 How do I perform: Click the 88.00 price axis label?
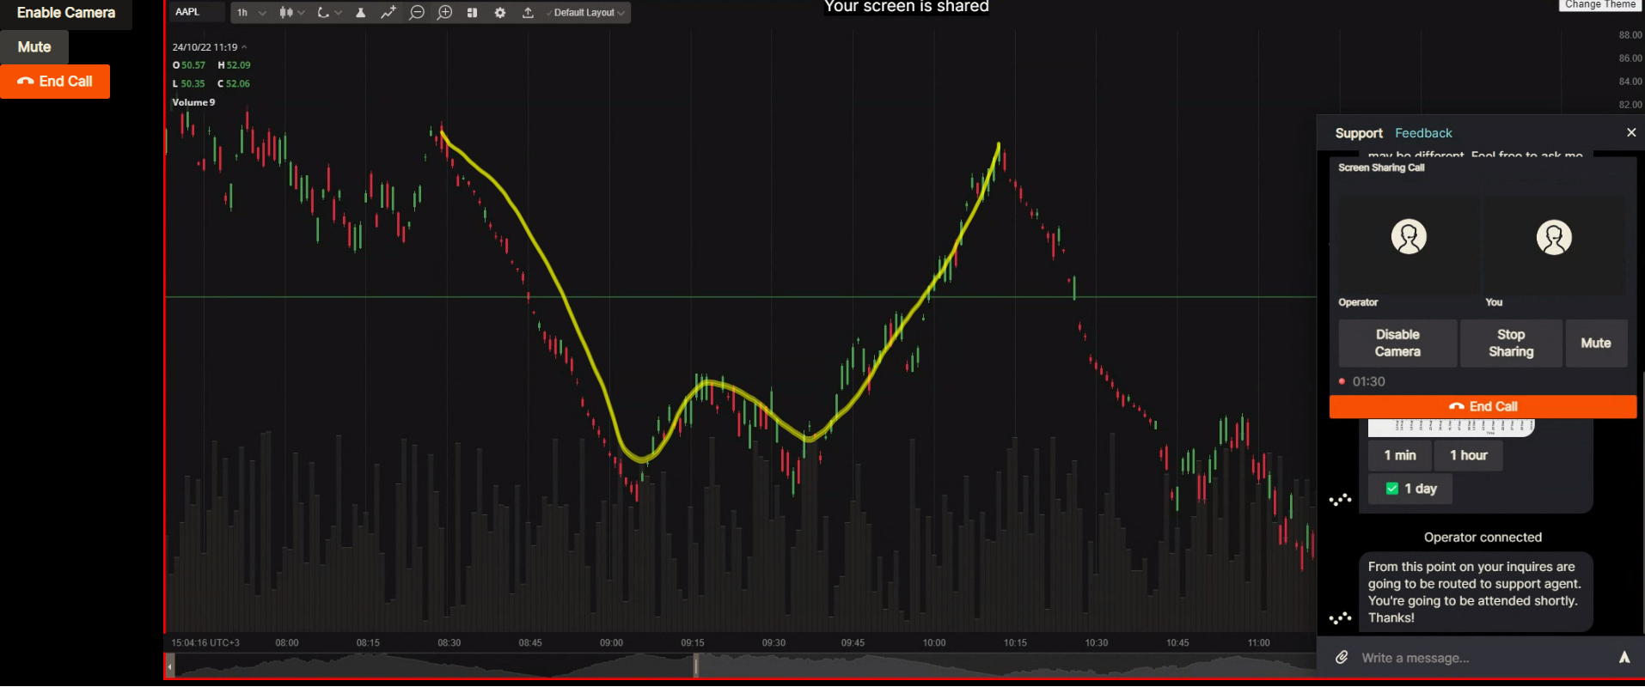point(1630,35)
